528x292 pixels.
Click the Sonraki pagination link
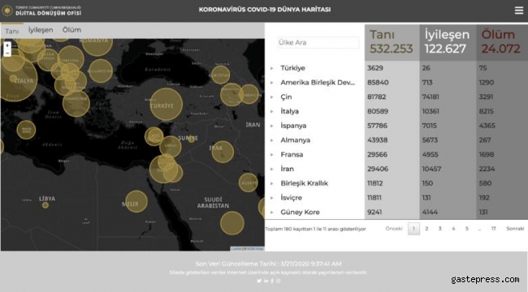[515, 229]
